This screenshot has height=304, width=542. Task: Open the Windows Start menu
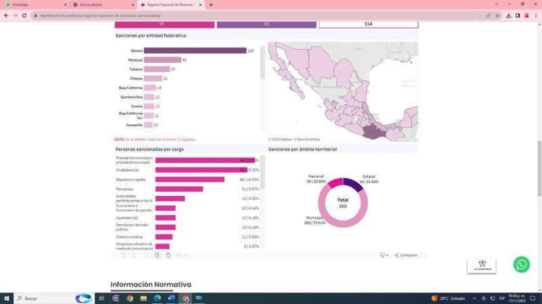click(x=7, y=298)
